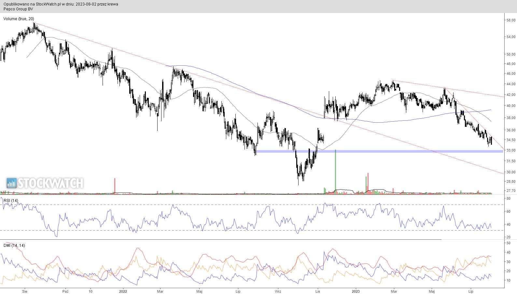Click the StockWatch.pl publication header line
Image resolution: width=517 pixels, height=294 pixels.
point(61,4)
